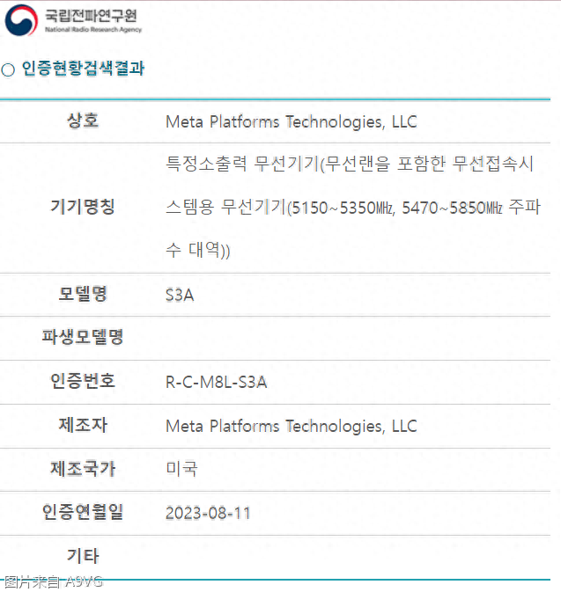This screenshot has width=561, height=592.
Task: Select certification number R-C-M8L-S3A
Action: coord(216,382)
